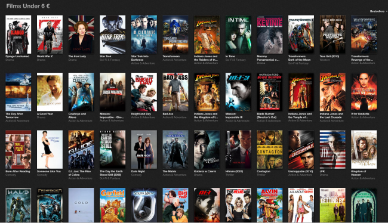Open the Contagion movie poster
This screenshot has height=223, width=388.
(x=270, y=150)
